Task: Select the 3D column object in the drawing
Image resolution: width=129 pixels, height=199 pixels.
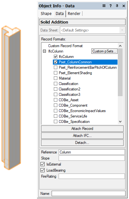Action: coord(11,98)
